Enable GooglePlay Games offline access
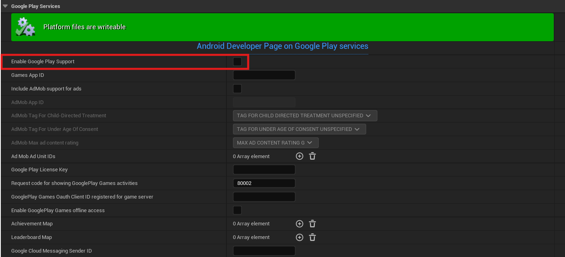The width and height of the screenshot is (565, 257). (x=237, y=211)
